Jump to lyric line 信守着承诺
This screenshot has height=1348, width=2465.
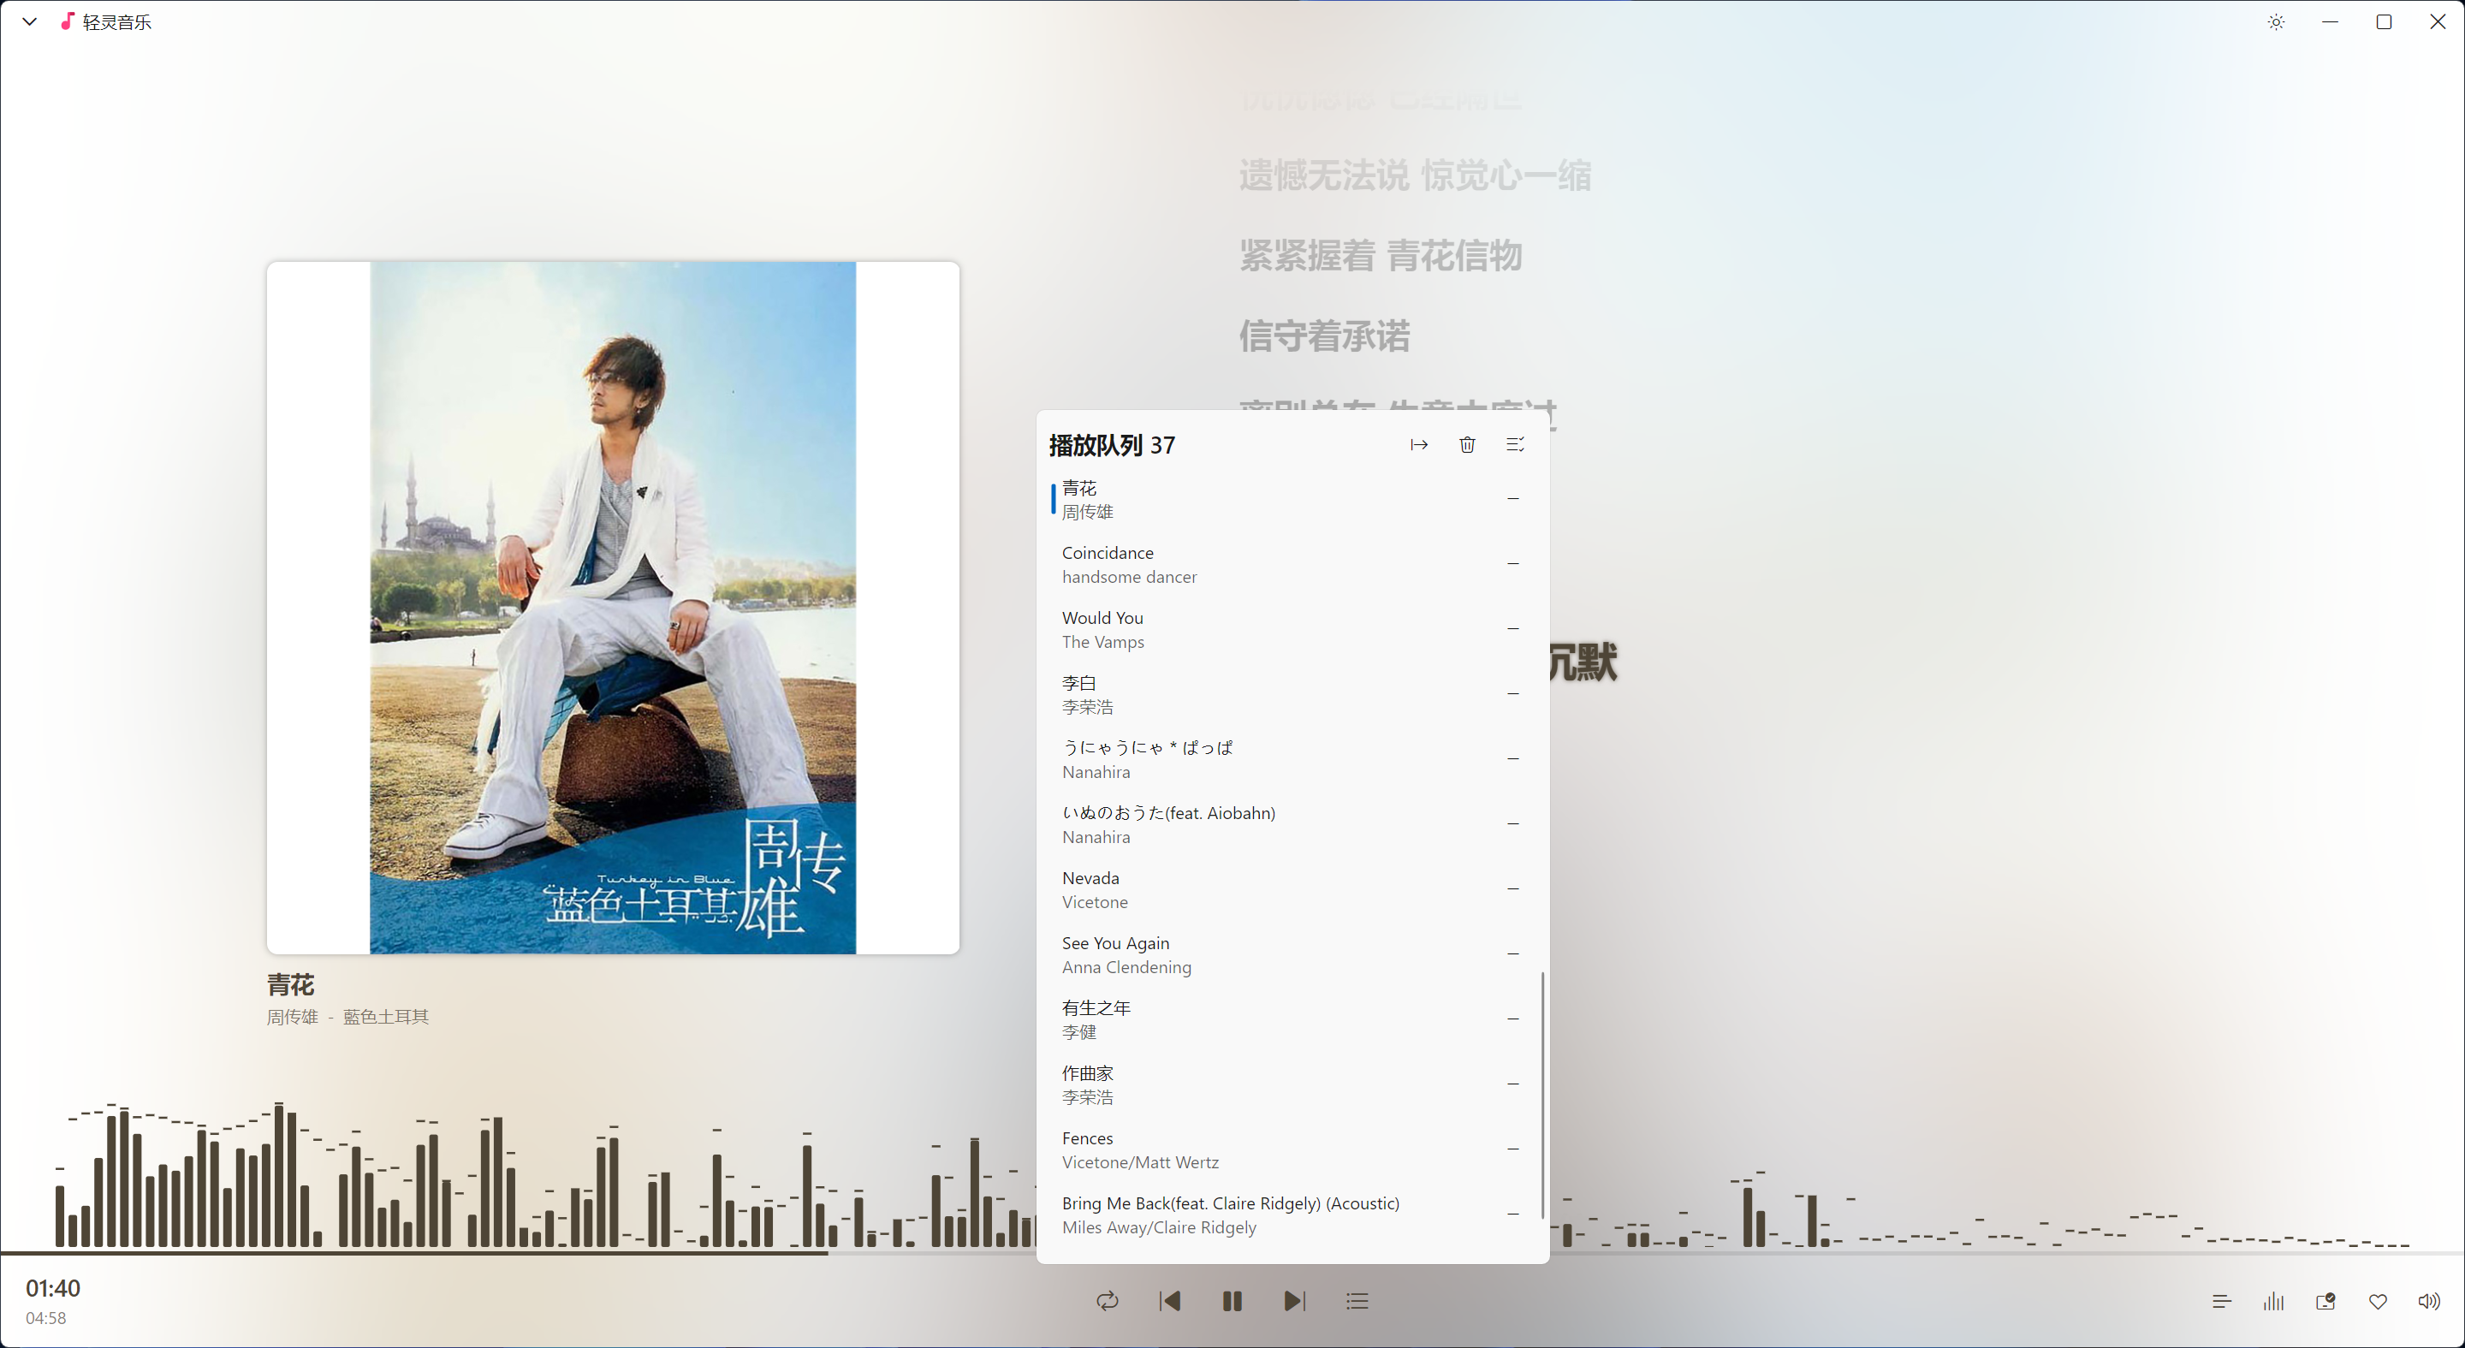tap(1324, 336)
